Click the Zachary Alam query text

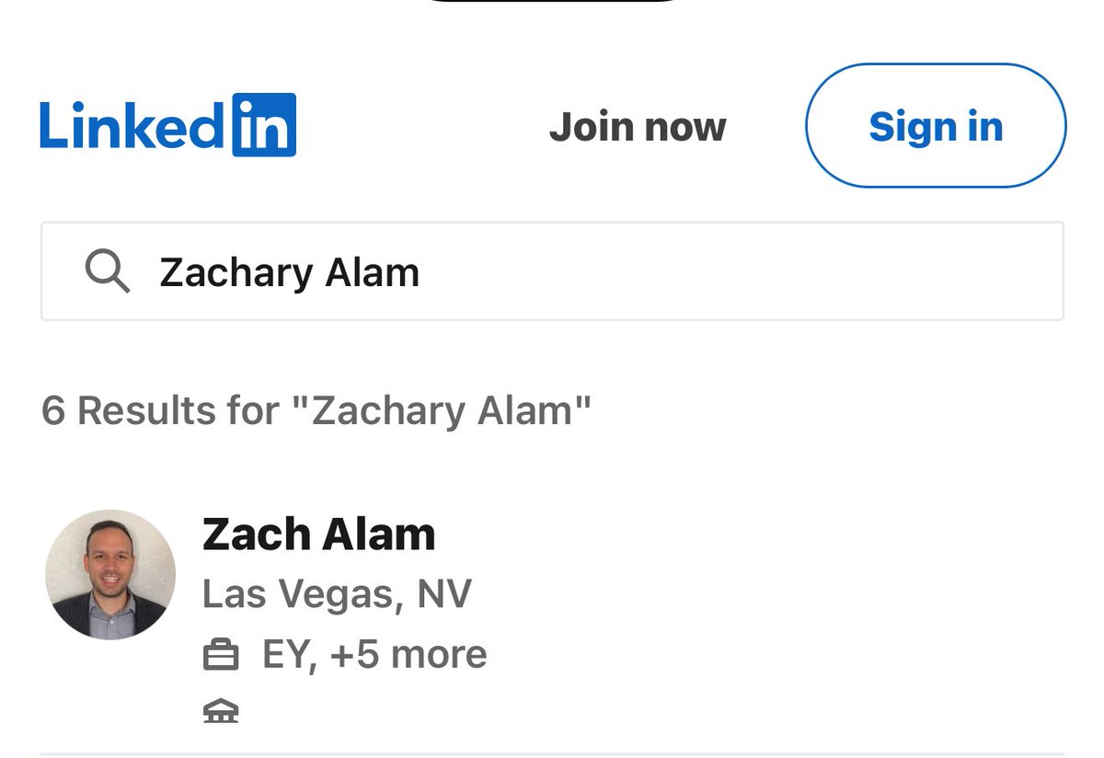tap(290, 273)
